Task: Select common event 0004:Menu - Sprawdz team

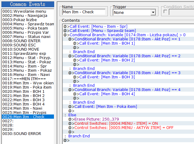Action: click(x=28, y=24)
